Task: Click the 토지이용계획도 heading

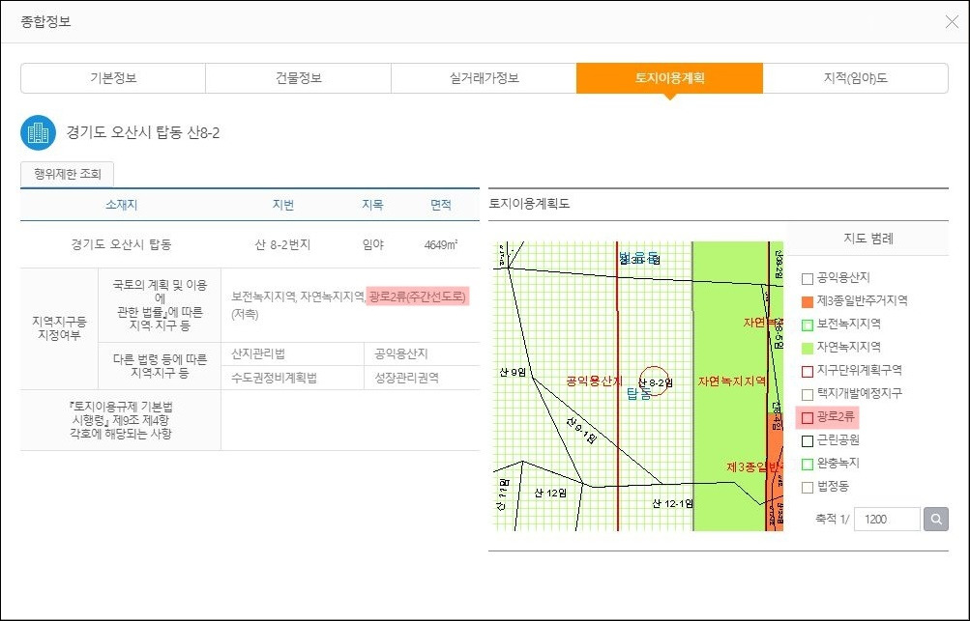Action: click(529, 203)
